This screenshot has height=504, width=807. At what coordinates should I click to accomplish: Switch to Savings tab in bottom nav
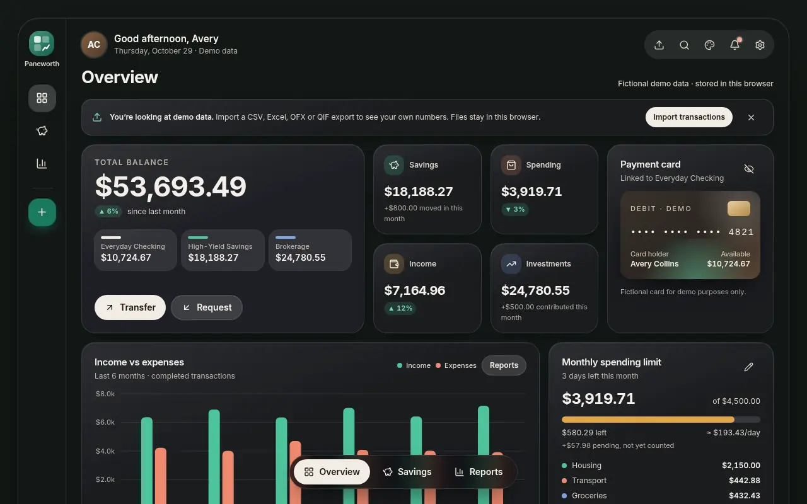[407, 472]
